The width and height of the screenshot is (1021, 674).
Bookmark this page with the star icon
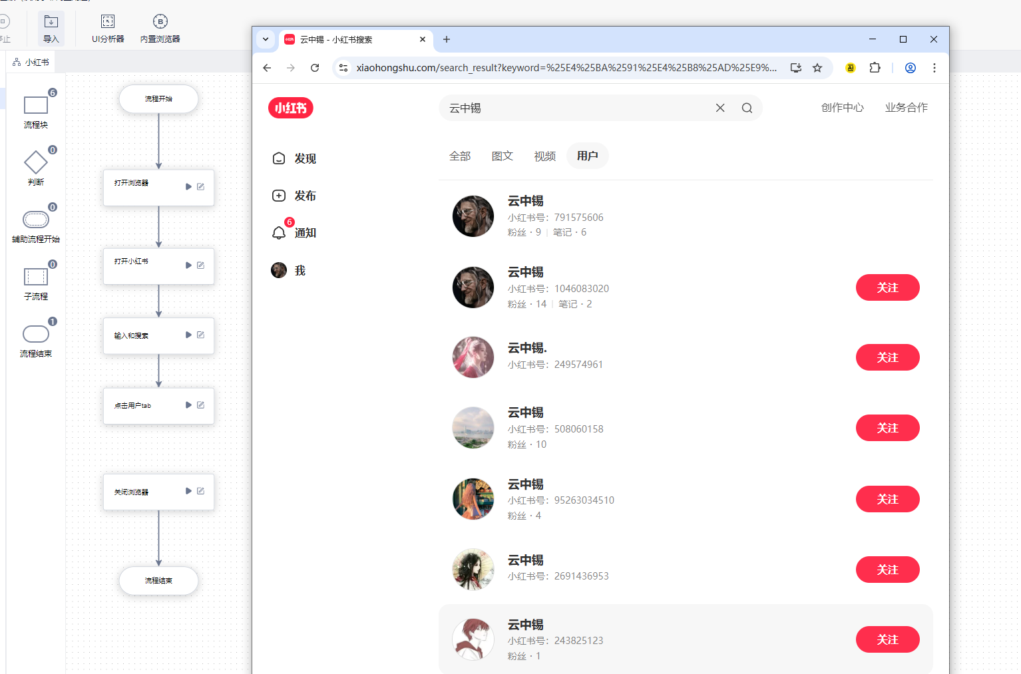tap(817, 68)
